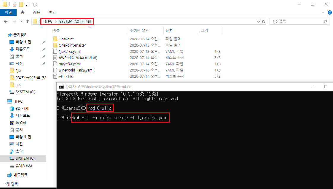Click the new folder icon in quick access toolbar
333x189 pixels.
click(21, 4)
